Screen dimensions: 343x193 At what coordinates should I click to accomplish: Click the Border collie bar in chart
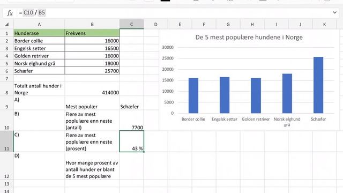[193, 95]
